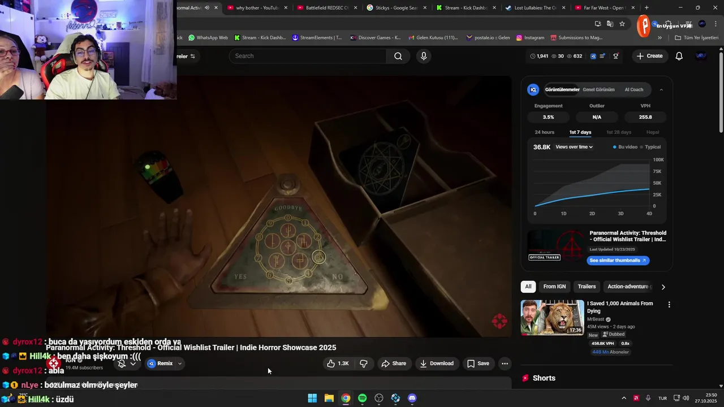Start voice search with the microphone icon
This screenshot has height=407, width=724.
coord(424,56)
